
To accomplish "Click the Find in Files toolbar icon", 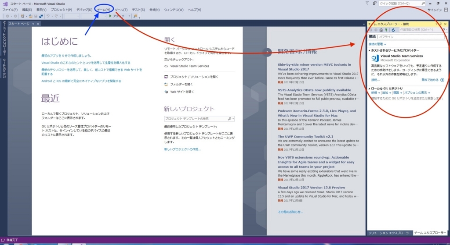I will click(x=135, y=16).
